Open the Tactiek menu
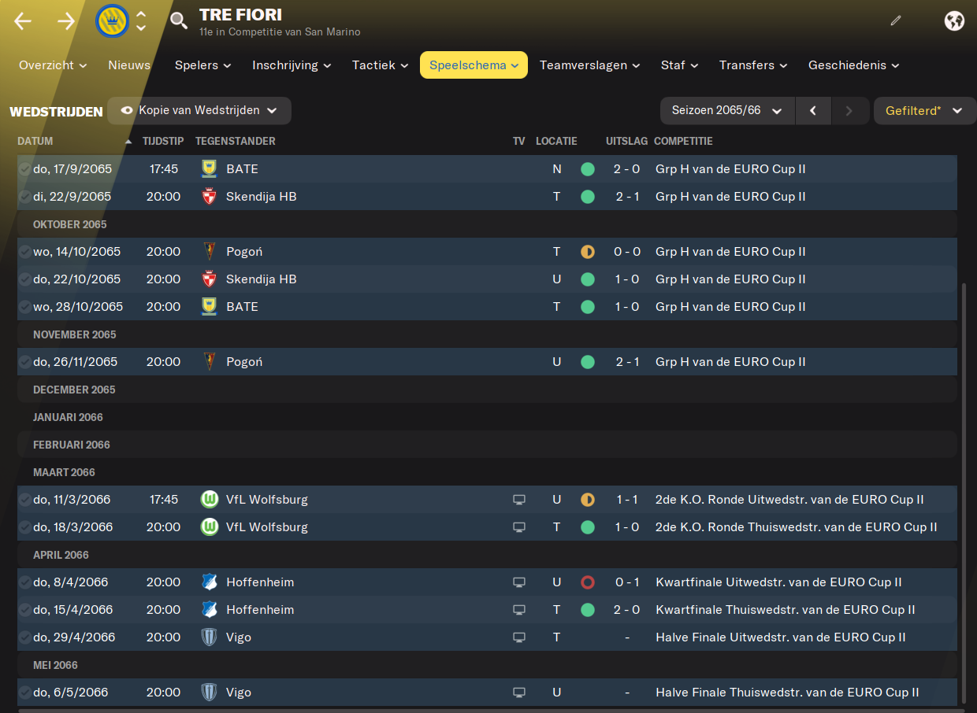977x713 pixels. 381,65
